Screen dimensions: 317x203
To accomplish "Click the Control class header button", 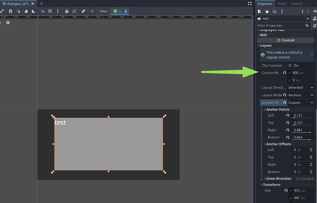I will click(285, 40).
